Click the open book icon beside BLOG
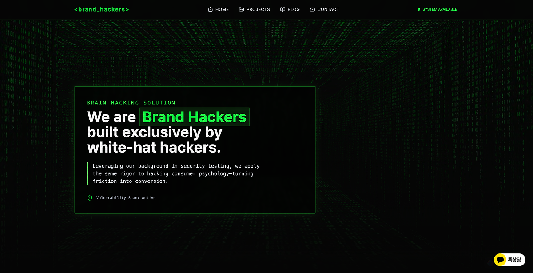 282,9
